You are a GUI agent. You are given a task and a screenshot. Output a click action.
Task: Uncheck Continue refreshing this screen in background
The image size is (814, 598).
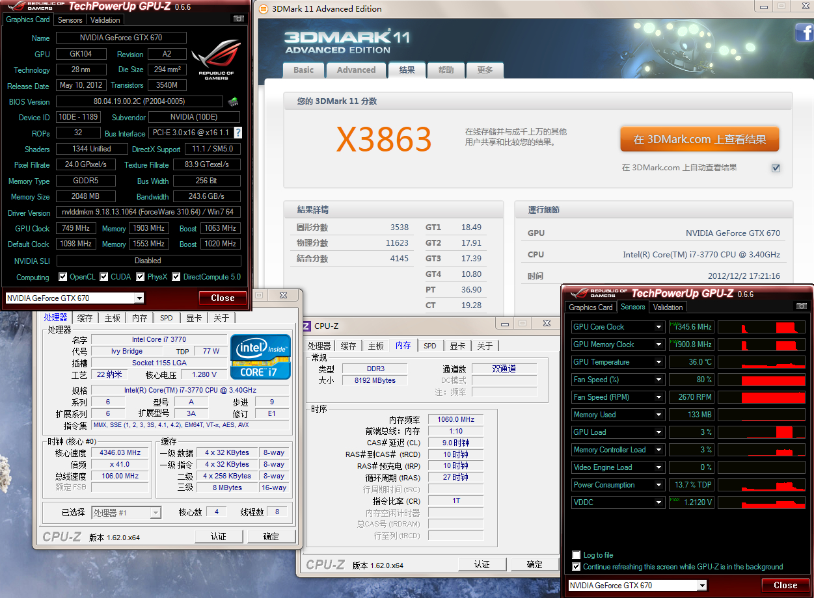(x=577, y=567)
